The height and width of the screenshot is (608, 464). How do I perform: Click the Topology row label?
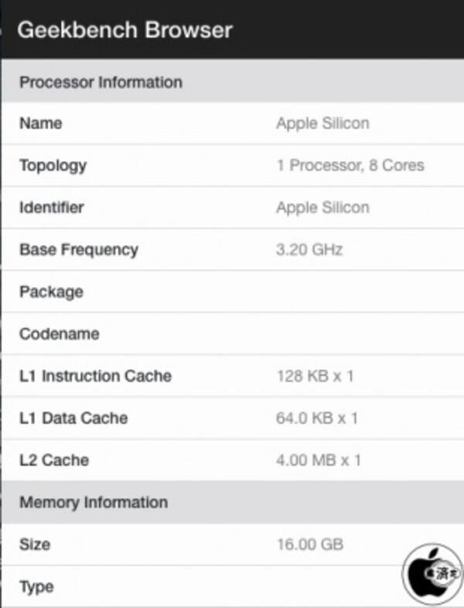(53, 165)
